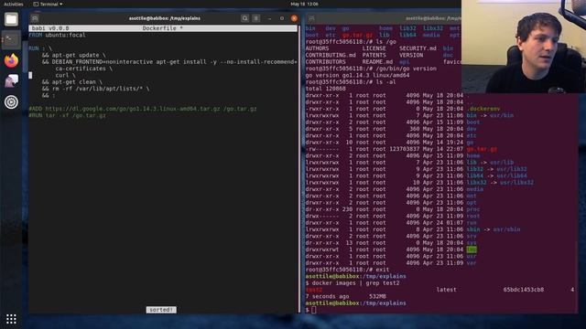
Task: Click the 'total 120868' line
Action: 326,89
